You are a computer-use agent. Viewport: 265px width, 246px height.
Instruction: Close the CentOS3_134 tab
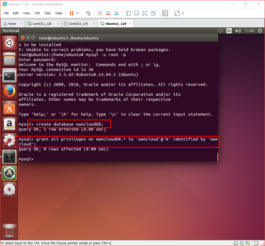point(94,24)
